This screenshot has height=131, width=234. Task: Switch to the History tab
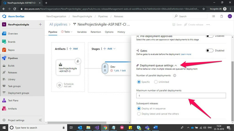[121, 32]
